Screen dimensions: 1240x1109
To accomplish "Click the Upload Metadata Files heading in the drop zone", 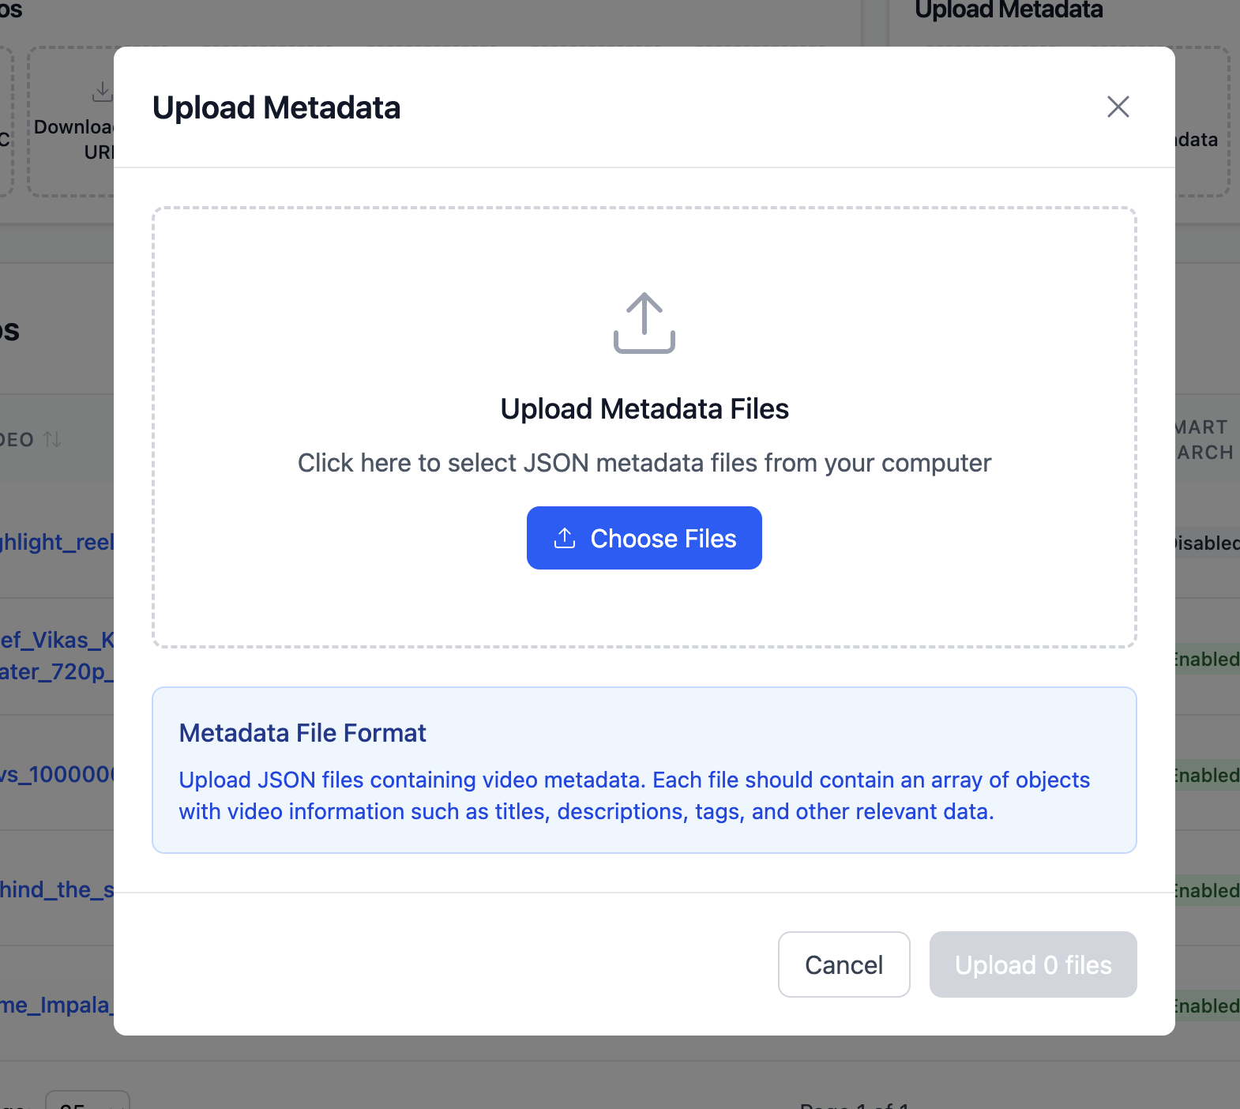I will [644, 409].
